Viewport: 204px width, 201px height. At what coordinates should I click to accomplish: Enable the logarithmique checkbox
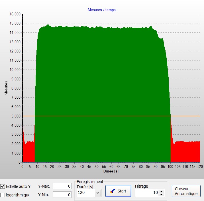pyautogui.click(x=3, y=195)
